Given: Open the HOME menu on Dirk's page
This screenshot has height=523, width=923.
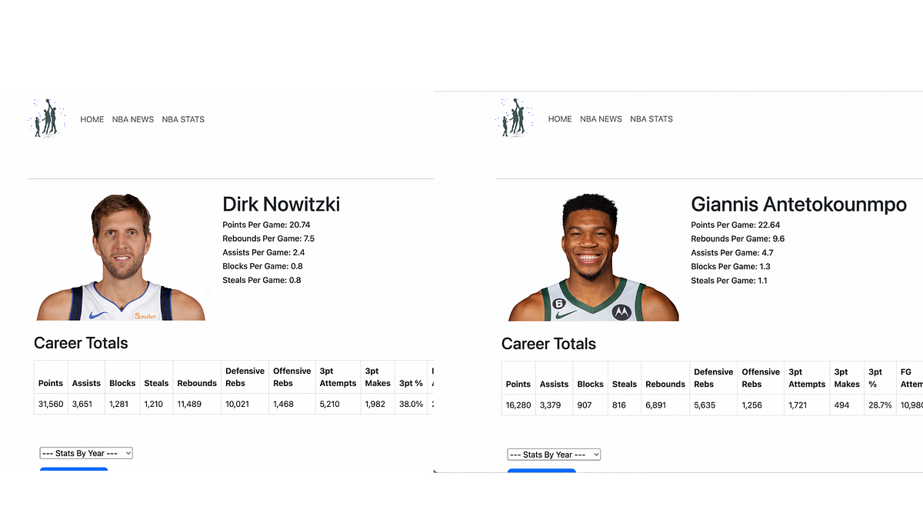Looking at the screenshot, I should point(92,119).
